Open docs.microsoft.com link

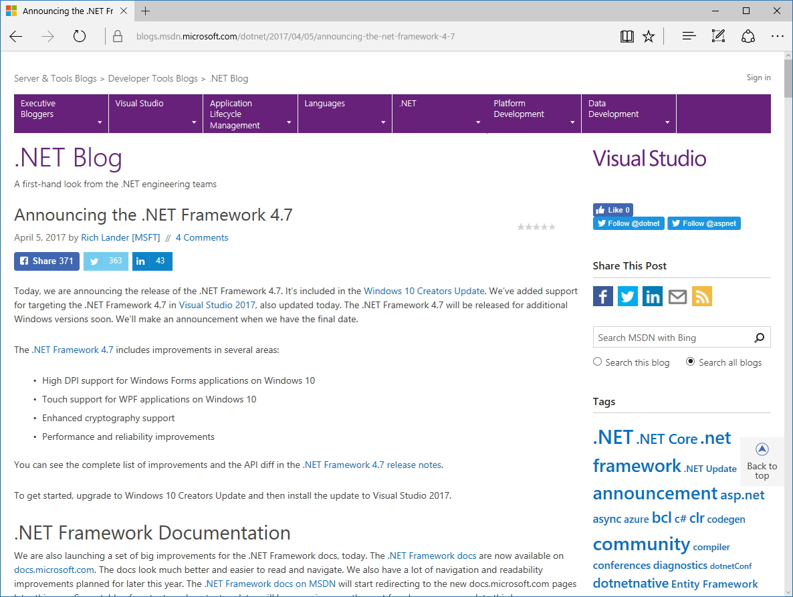pyautogui.click(x=54, y=570)
